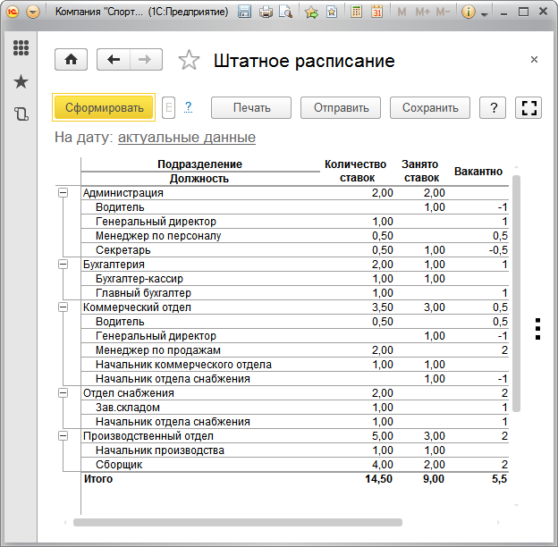Viewport: 558px width, 547px height.
Task: Toggle full-screen report view
Action: (529, 108)
